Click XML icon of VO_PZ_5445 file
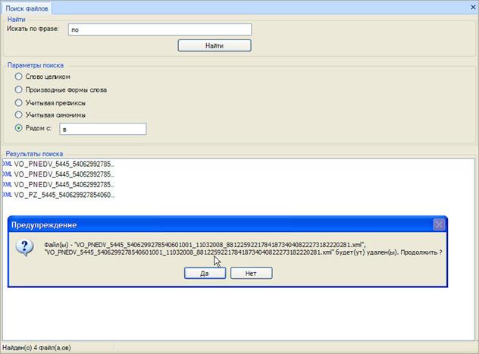This screenshot has height=354, width=479. pyautogui.click(x=7, y=195)
